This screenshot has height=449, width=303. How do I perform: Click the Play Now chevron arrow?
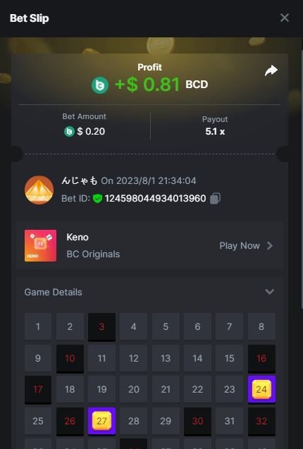[x=269, y=246]
